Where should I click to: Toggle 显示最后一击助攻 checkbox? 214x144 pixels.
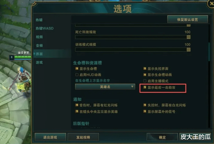point(145,87)
